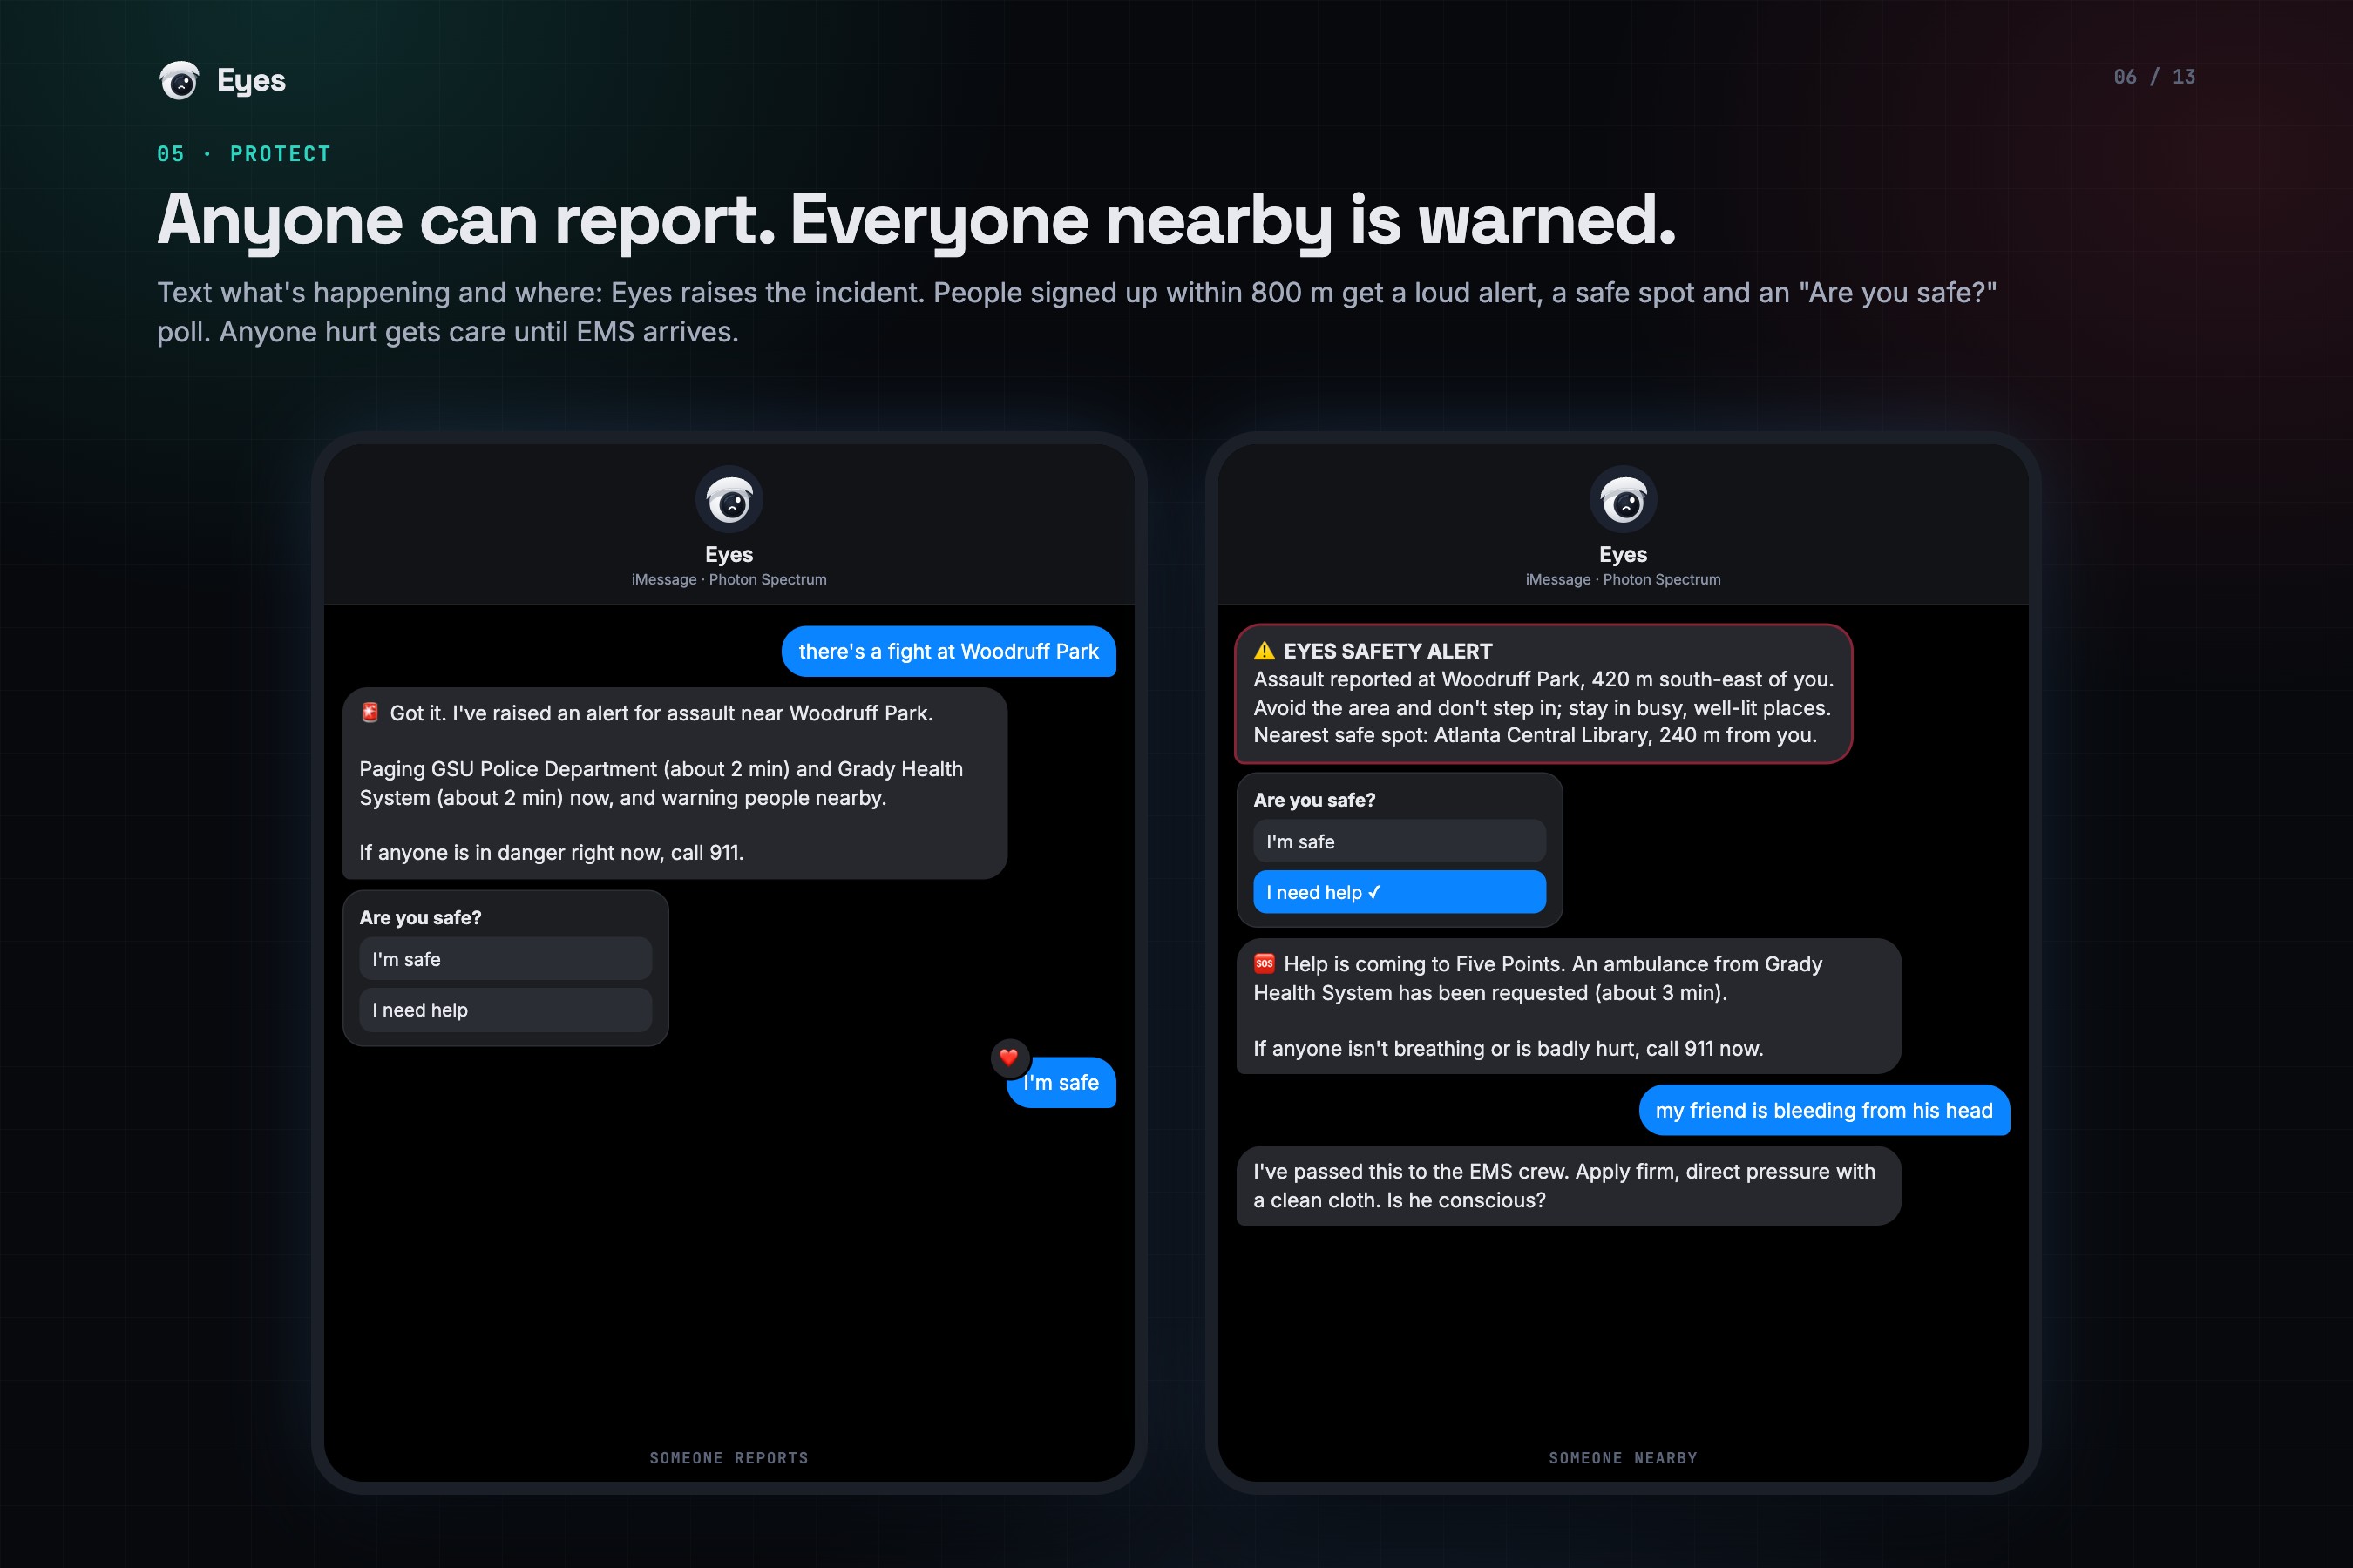Click the siren emoji in the "Got it" message
Screen dimensions: 2353x1568
[370, 712]
